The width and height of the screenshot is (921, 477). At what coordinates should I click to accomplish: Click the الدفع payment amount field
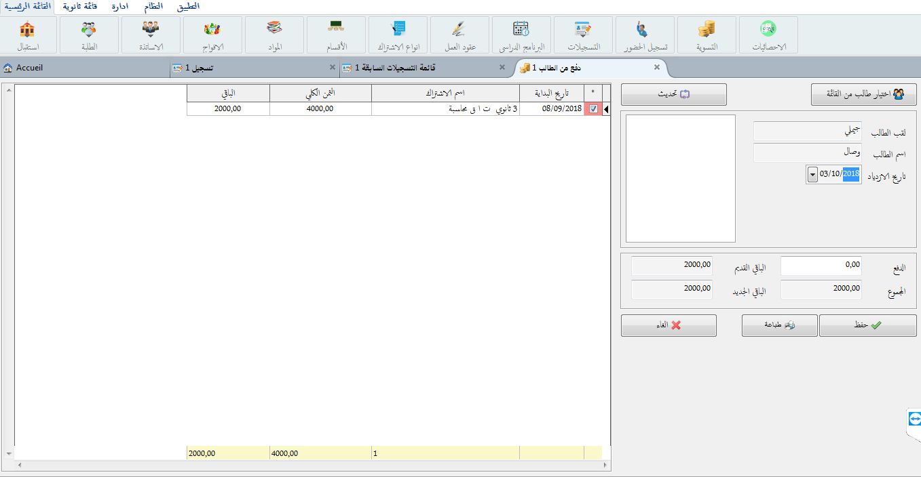click(x=821, y=266)
